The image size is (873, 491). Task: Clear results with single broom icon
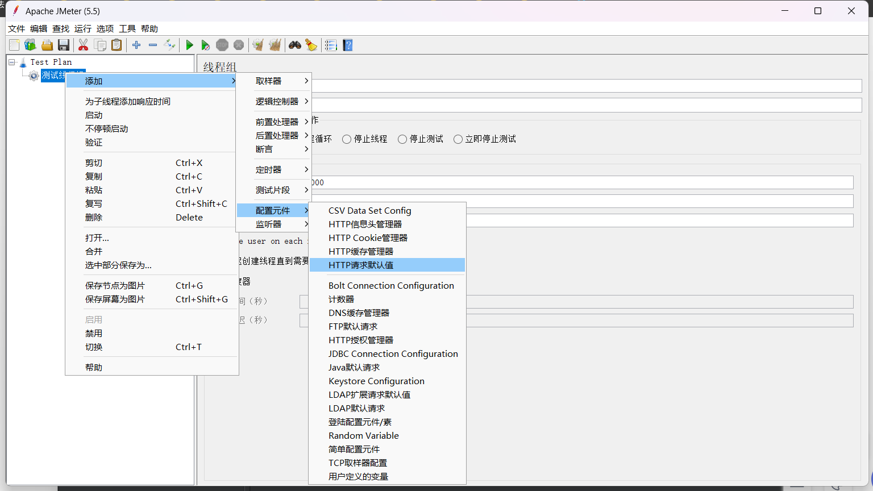[x=258, y=45]
